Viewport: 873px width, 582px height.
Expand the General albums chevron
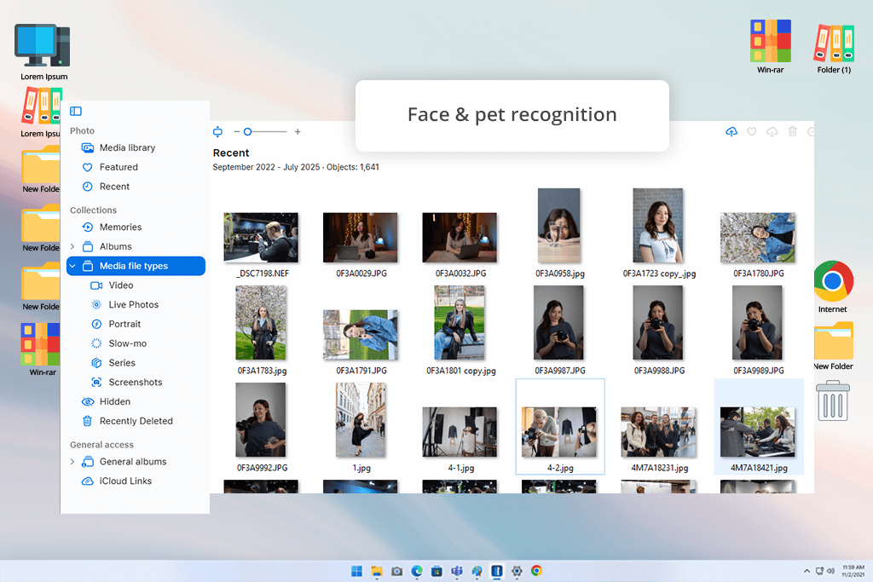(x=72, y=461)
